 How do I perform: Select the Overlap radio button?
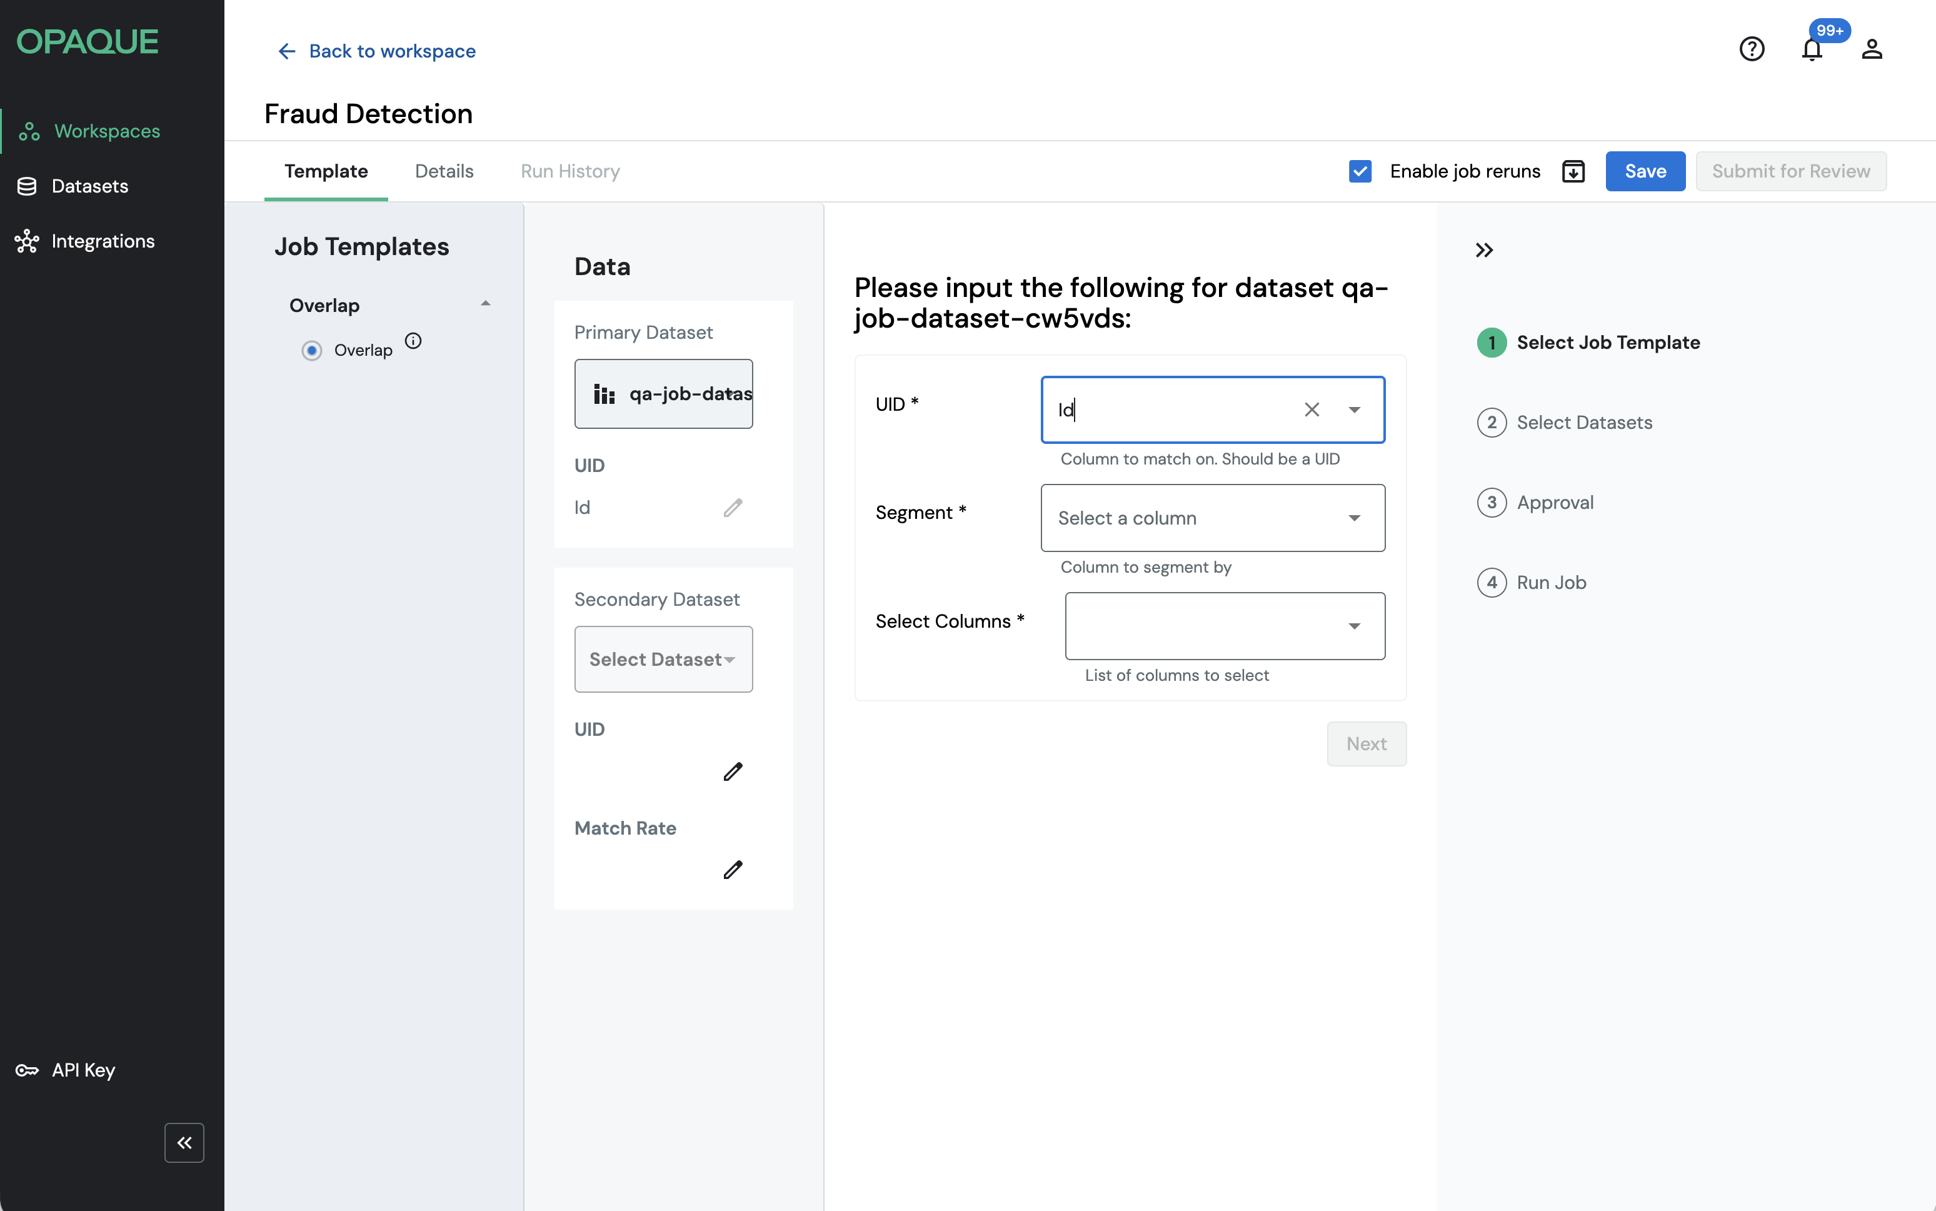[x=313, y=351]
